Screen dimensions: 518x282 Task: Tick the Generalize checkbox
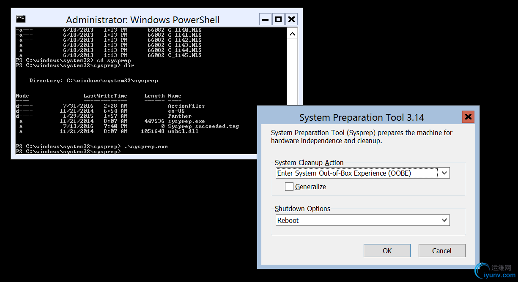tap(289, 187)
